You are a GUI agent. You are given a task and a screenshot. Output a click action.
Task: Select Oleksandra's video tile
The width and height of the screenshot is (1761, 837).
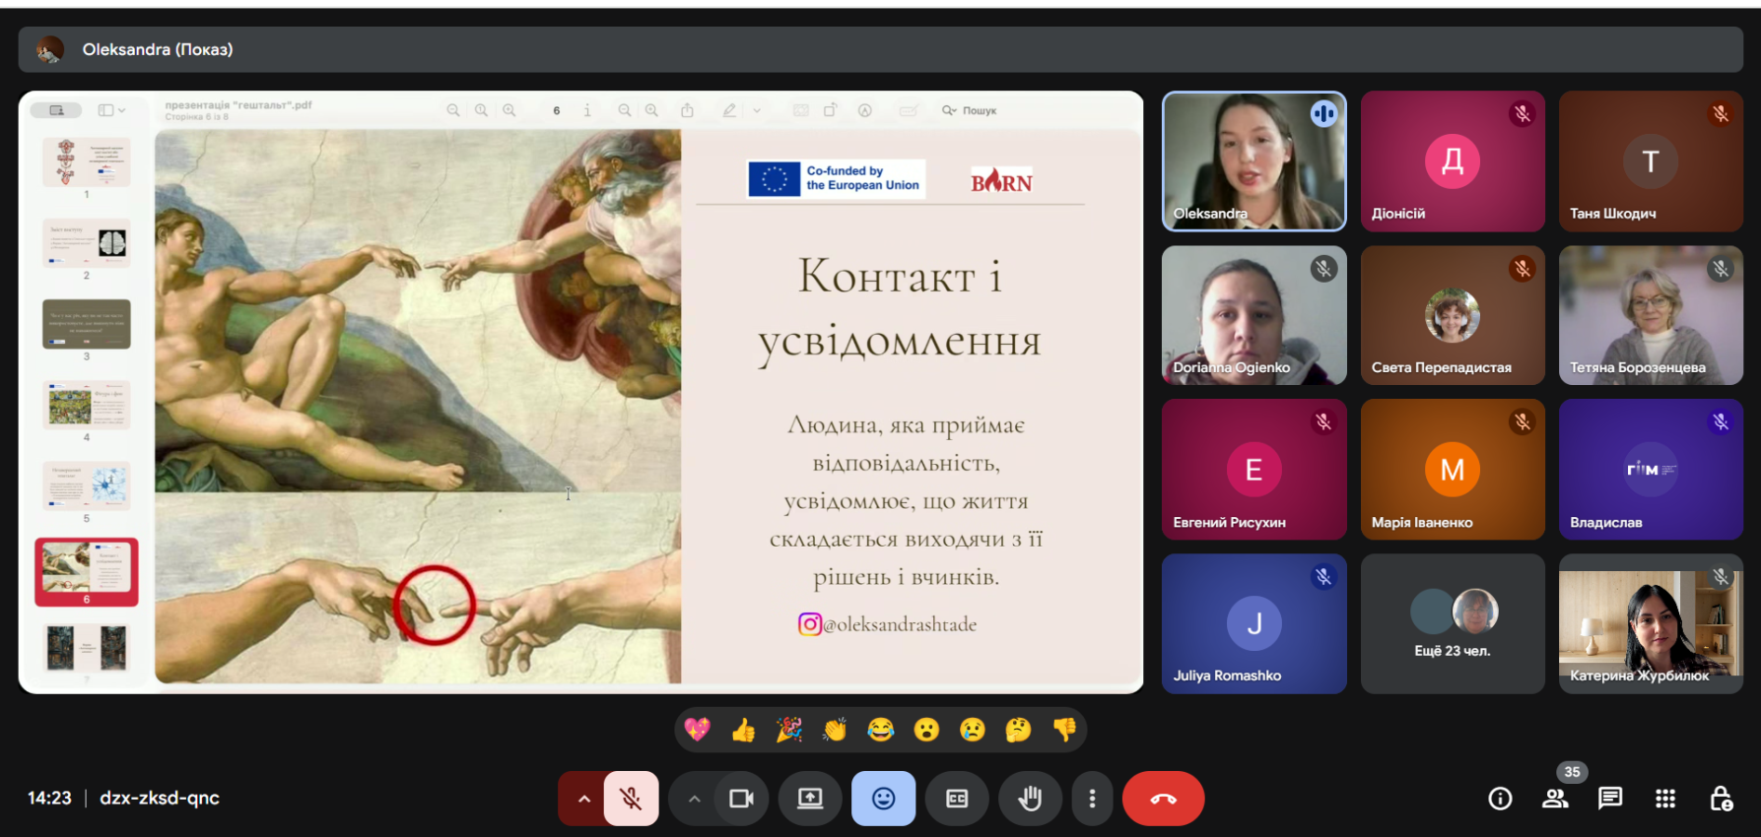pos(1253,161)
